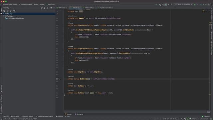Click the GetUserId breadcrumb at editor bottom
Screen dimensions: 213x120
tap(79, 114)
